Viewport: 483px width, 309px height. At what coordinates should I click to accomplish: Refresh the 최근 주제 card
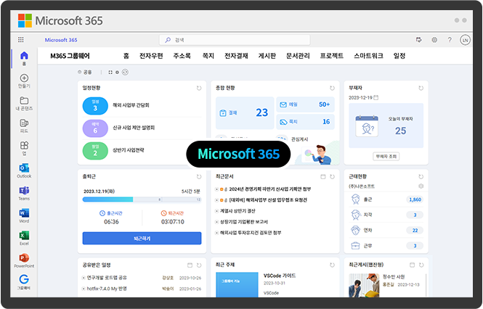tap(332, 265)
